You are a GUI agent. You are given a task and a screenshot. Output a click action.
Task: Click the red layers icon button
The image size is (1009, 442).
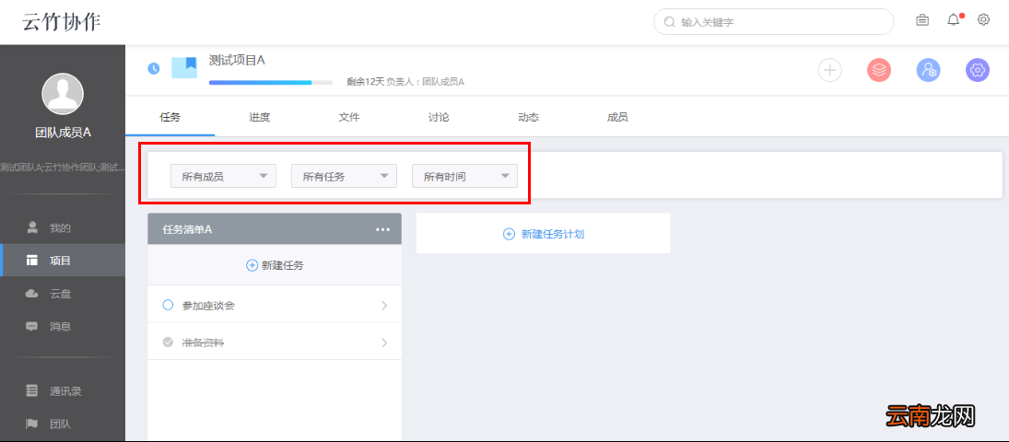pos(879,69)
